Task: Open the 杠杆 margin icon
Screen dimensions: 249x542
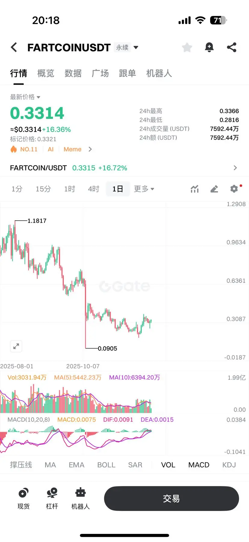Action: click(52, 498)
